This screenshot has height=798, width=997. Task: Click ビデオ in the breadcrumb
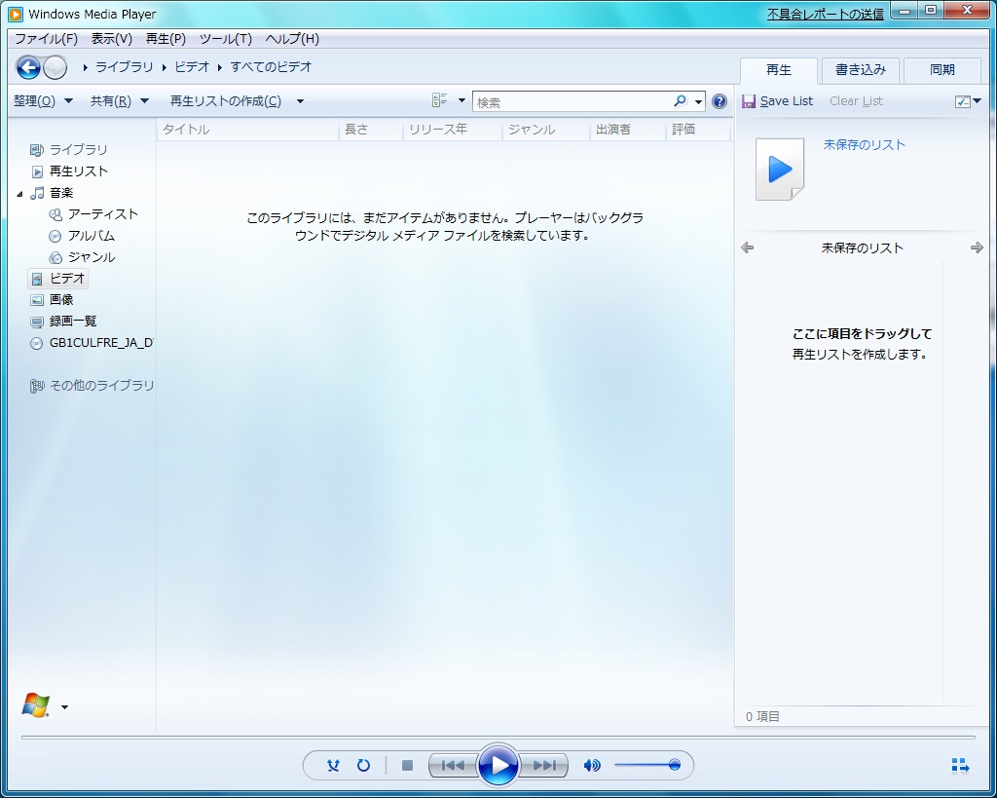[192, 67]
